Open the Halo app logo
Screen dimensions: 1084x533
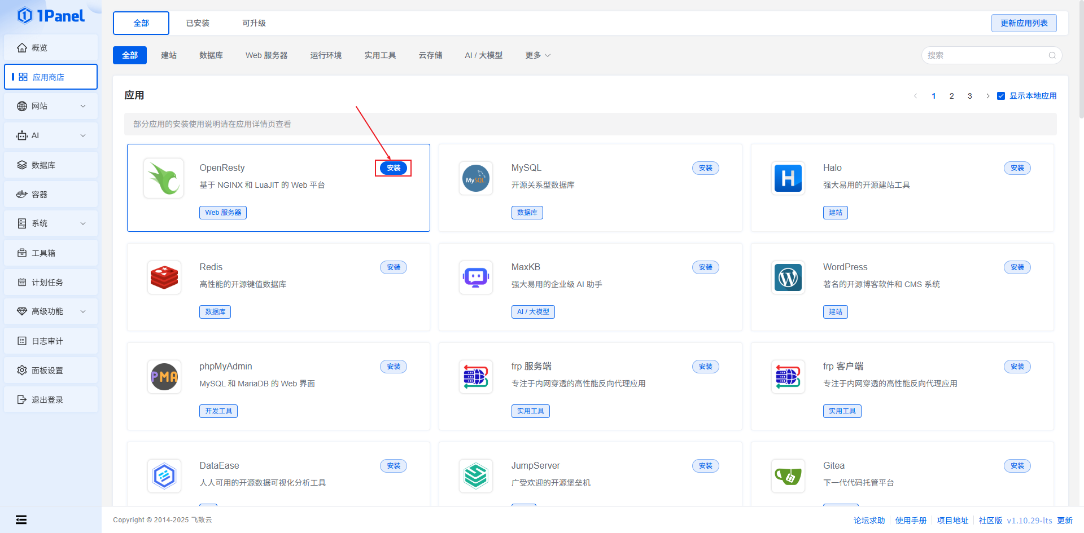[788, 178]
